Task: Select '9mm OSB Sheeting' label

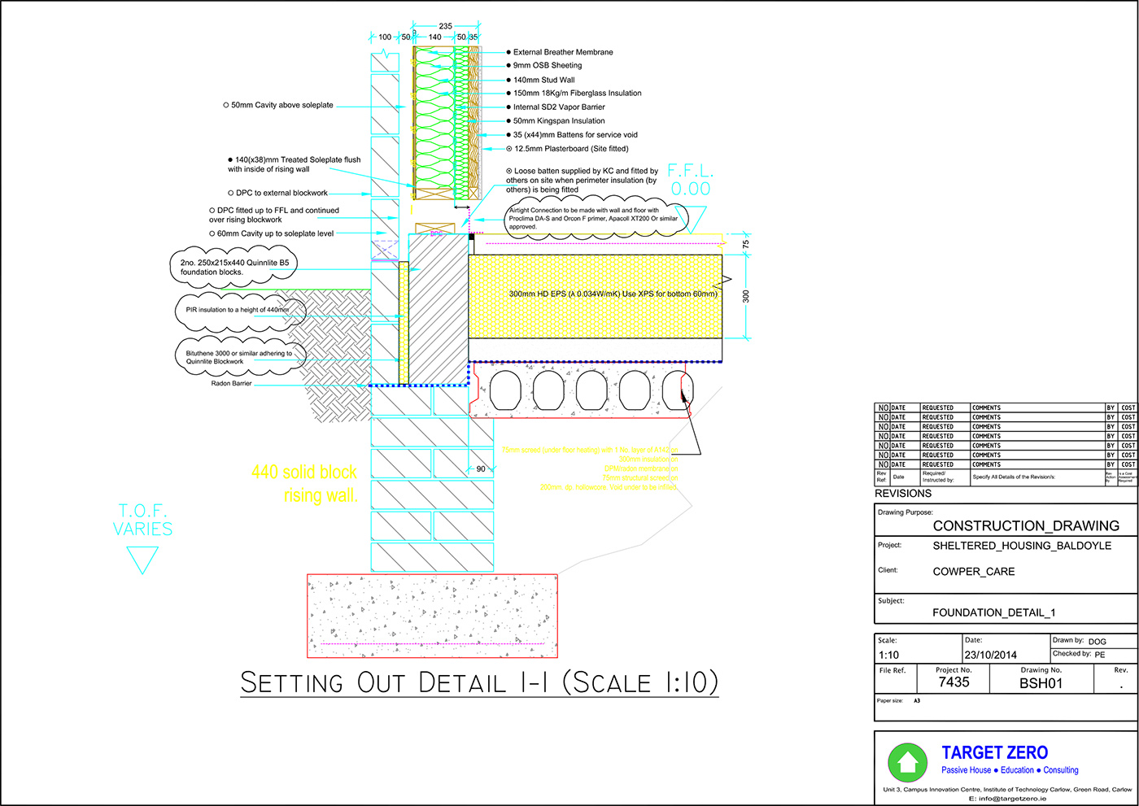Action: tap(548, 66)
